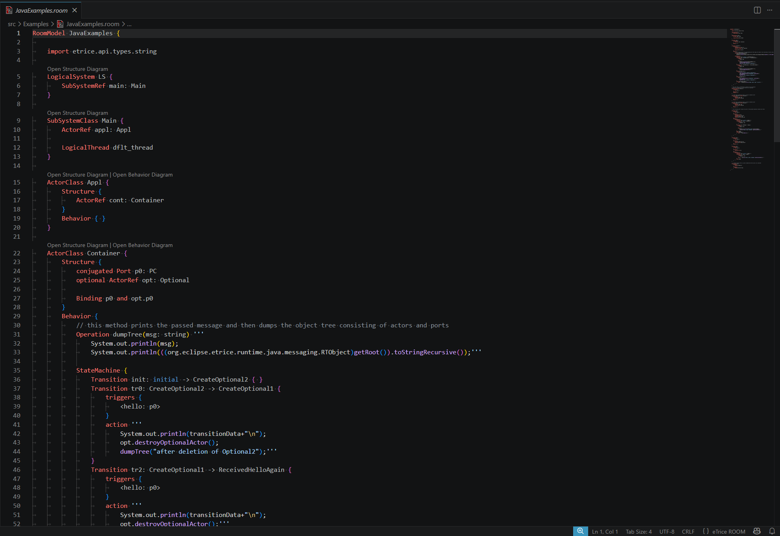
Task: Click 'SubSystemRef main: Main' text
Action: click(104, 86)
